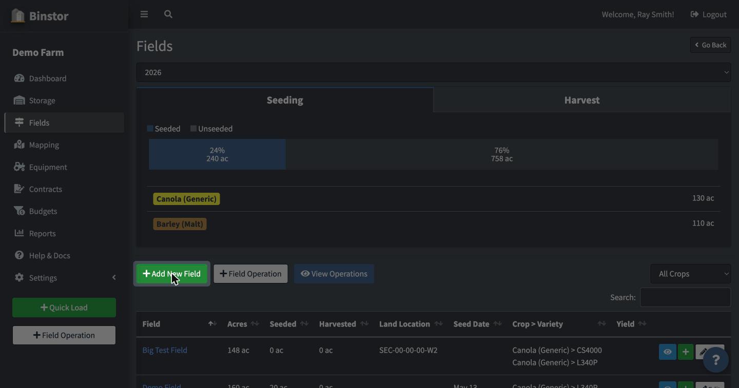
Task: Click the Demo Farm name heading
Action: pyautogui.click(x=38, y=52)
